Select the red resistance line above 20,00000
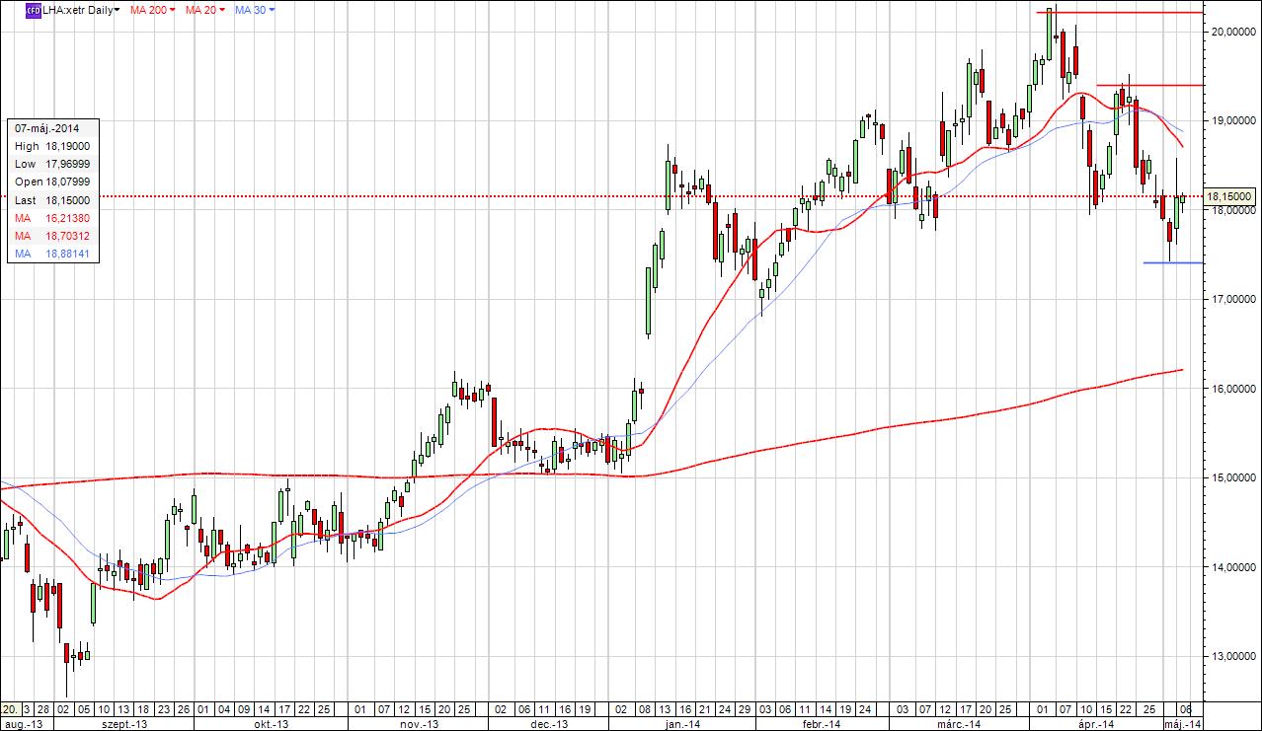 coord(1119,12)
